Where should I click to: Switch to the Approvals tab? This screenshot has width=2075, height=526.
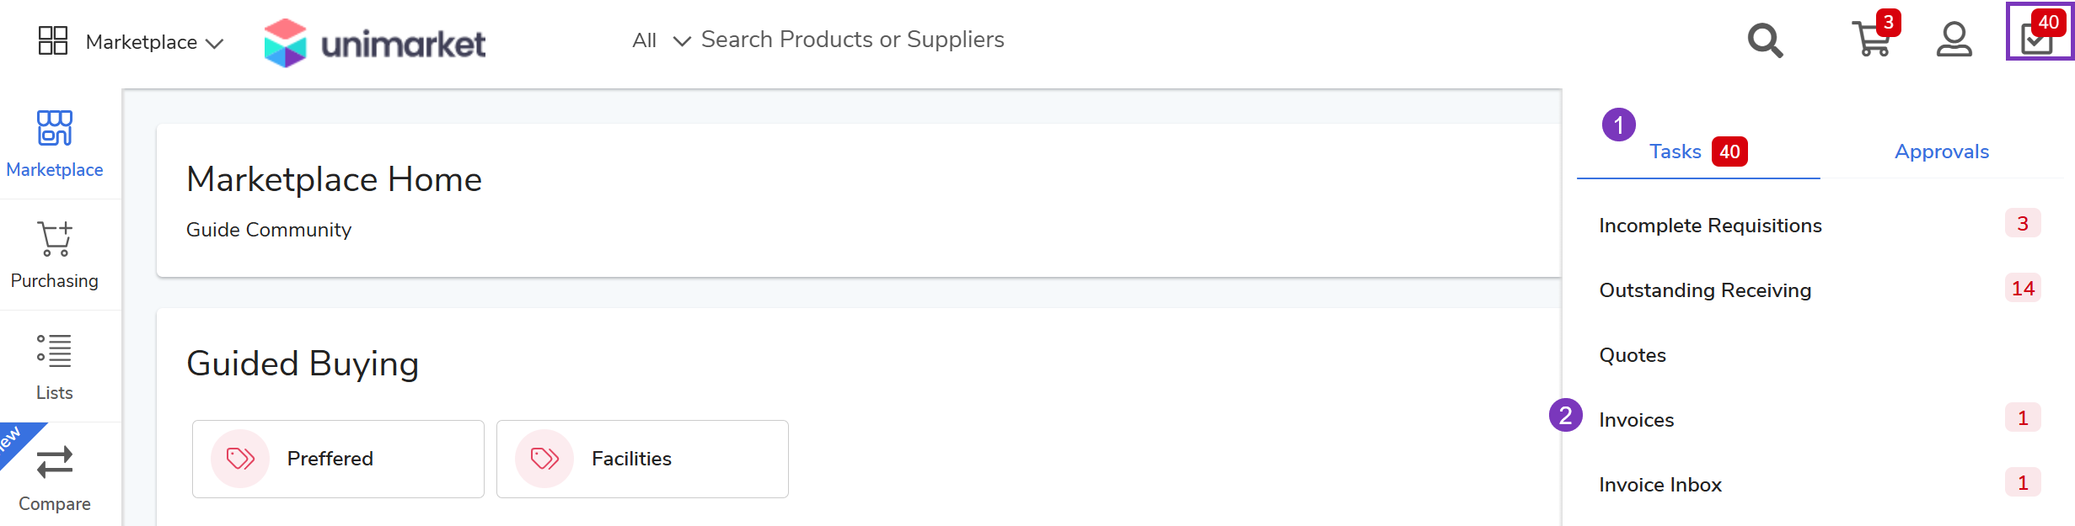click(x=1941, y=151)
